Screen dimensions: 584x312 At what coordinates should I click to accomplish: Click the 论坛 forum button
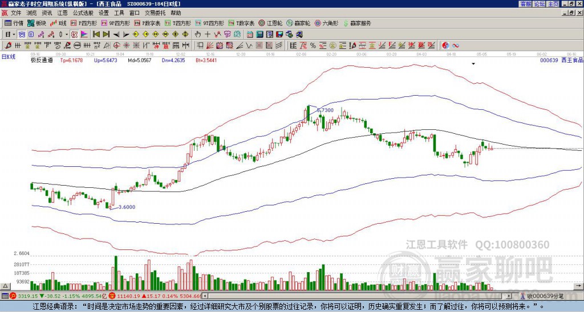click(540, 4)
